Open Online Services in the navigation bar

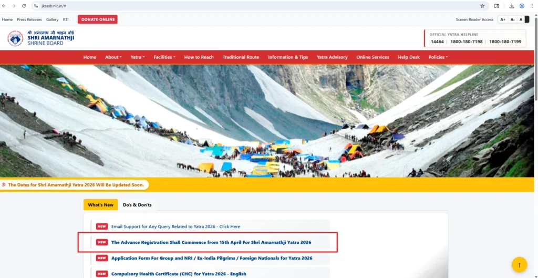(x=373, y=57)
